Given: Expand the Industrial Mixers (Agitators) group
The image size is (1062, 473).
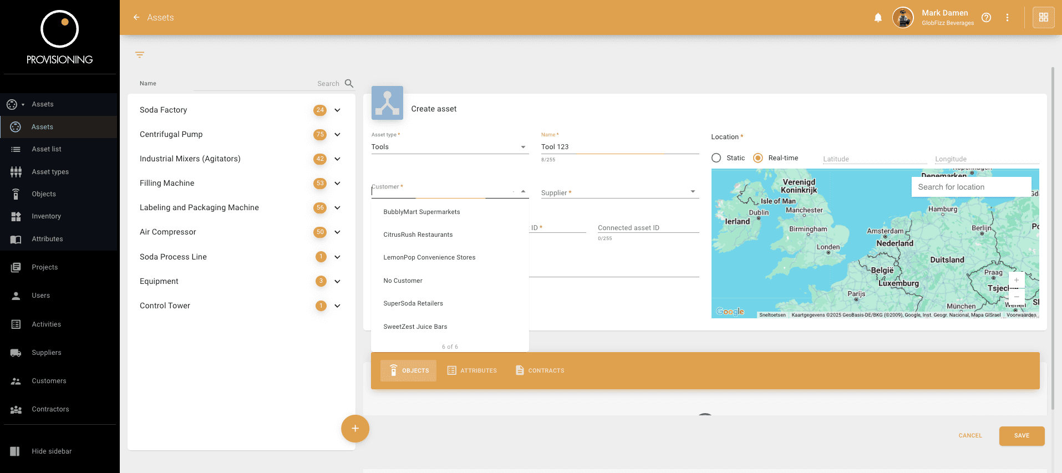Looking at the screenshot, I should (x=337, y=159).
